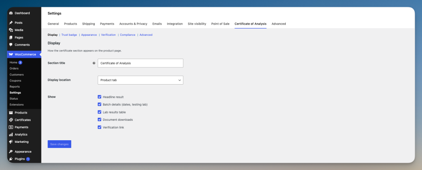422x170 pixels.
Task: Open Home in the WooCommerce submenu
Action: (13, 63)
